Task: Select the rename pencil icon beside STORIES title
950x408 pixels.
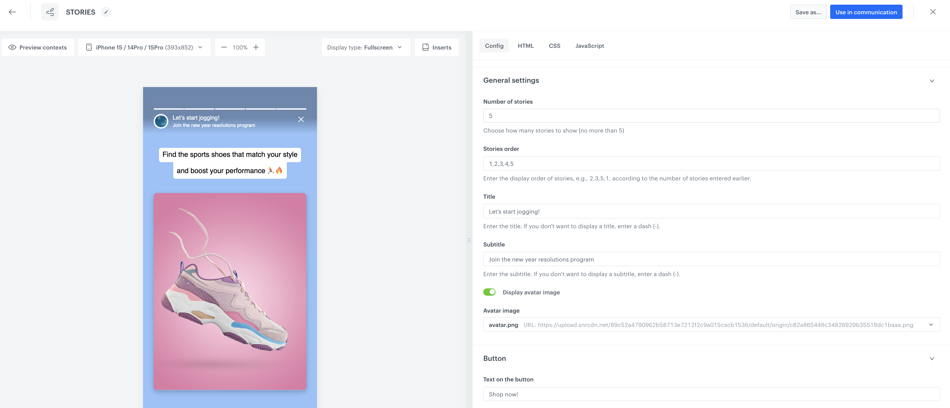Action: pos(106,12)
